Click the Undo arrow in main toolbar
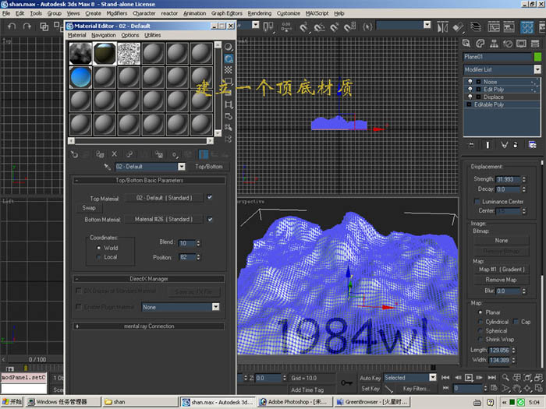Viewport: 546px width, 409px height. (12, 26)
